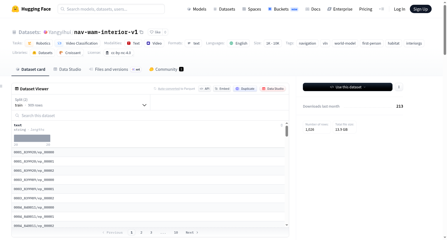447x240 pixels.
Task: Click the length histogram bar for text column
Action: click(x=32, y=138)
